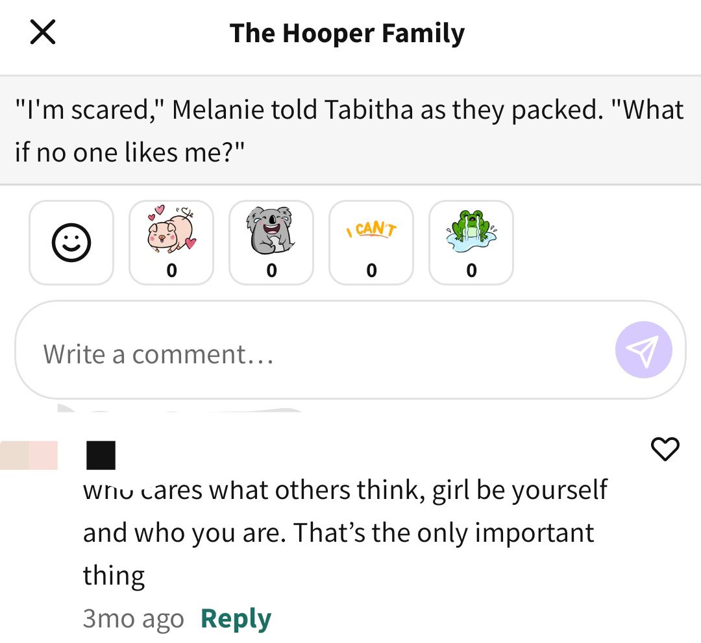The width and height of the screenshot is (701, 643).
Task: React with the laughing koala sticker
Action: coord(271,243)
